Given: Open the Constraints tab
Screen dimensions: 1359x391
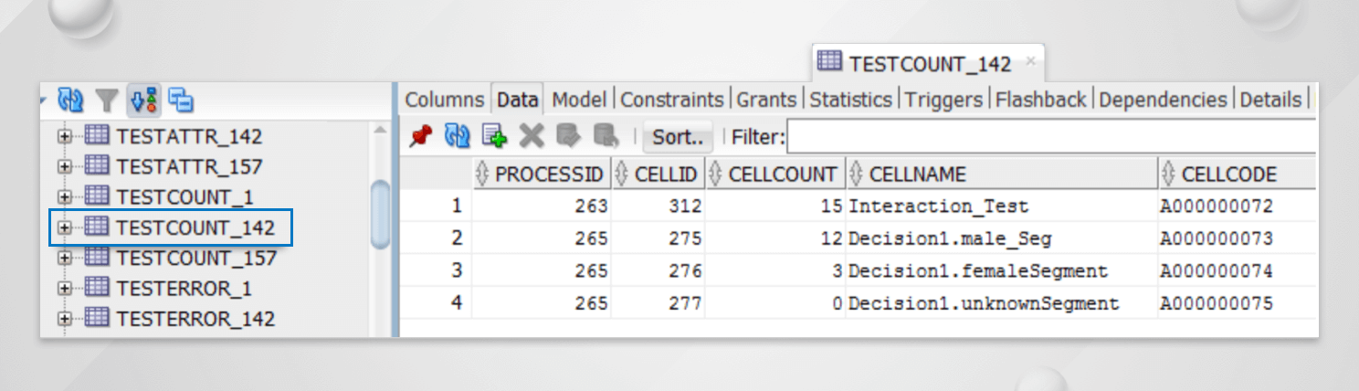Looking at the screenshot, I should [671, 100].
